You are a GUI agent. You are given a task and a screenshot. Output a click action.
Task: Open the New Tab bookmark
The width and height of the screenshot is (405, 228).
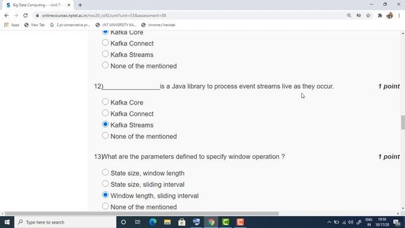pos(35,25)
